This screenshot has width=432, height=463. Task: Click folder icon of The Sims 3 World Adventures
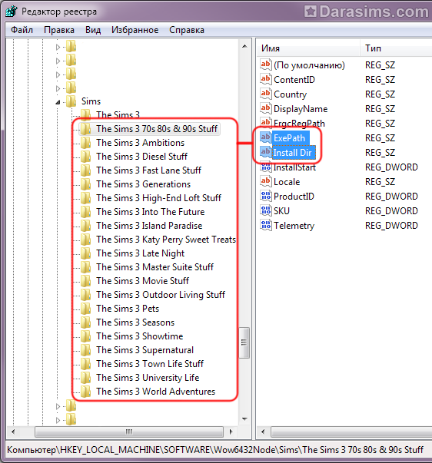pos(86,392)
